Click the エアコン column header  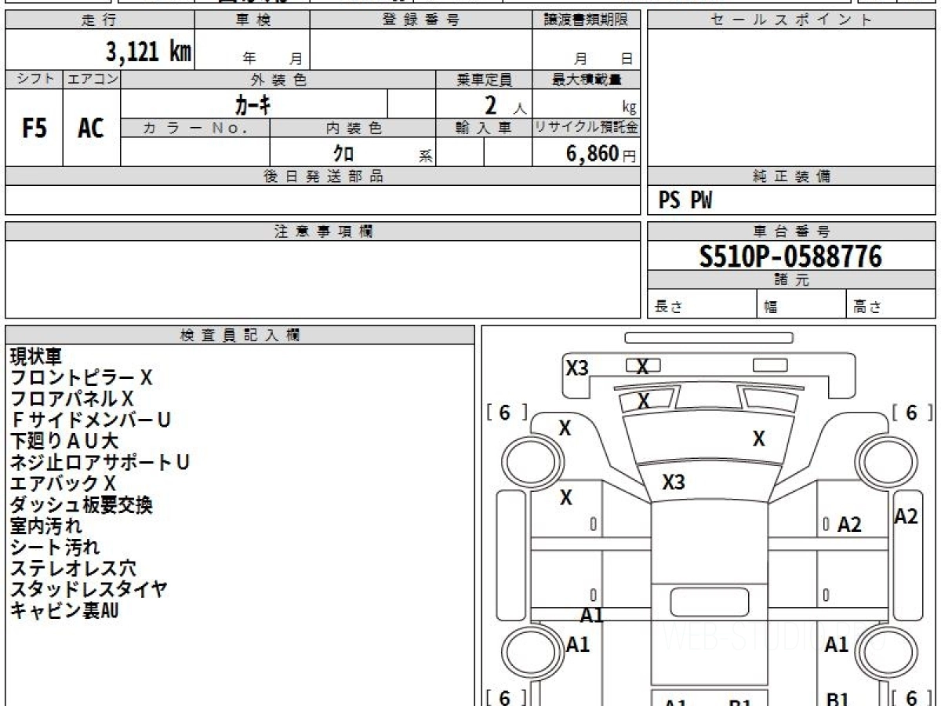92,79
